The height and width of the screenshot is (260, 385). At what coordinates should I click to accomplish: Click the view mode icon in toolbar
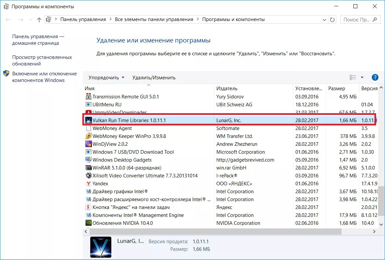coord(353,78)
